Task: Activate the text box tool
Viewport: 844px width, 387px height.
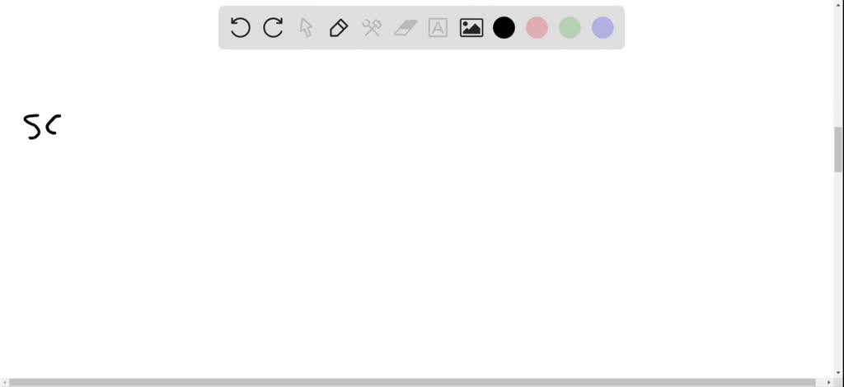Action: [438, 27]
